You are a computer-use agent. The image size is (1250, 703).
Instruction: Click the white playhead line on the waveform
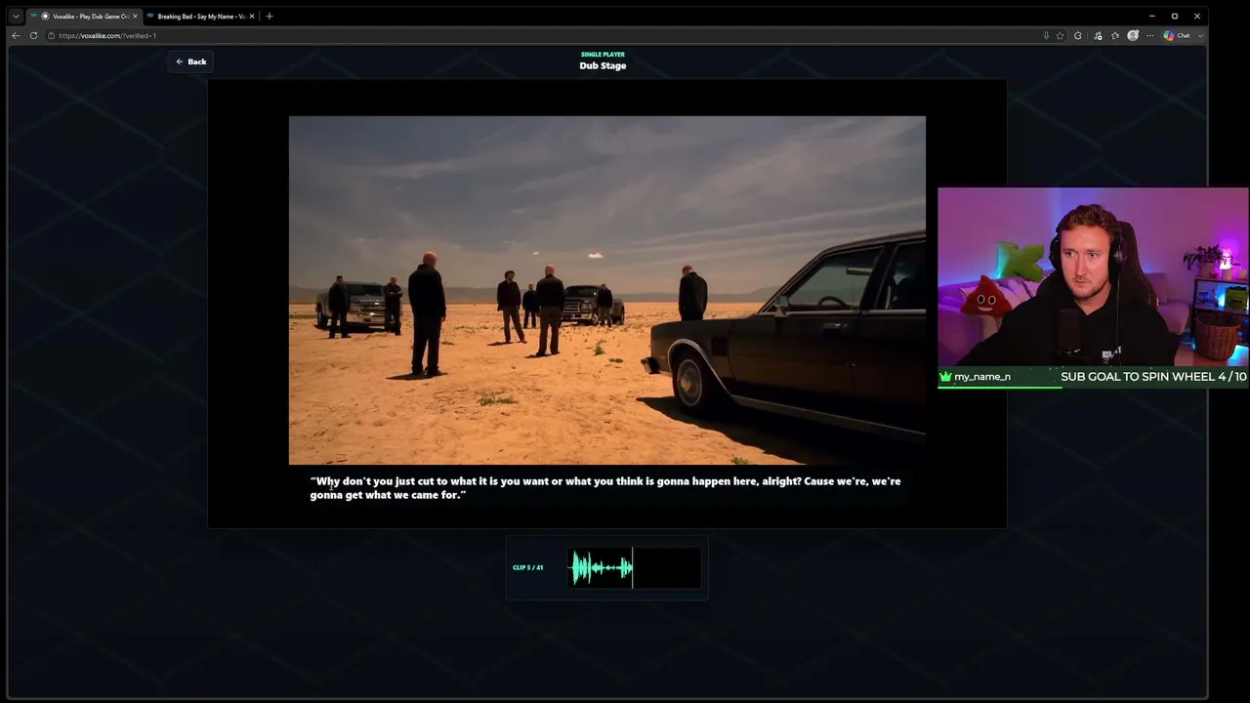click(633, 567)
